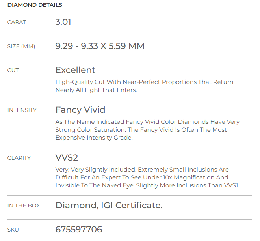
Task: Click the CARAT label
Action: tap(17, 22)
